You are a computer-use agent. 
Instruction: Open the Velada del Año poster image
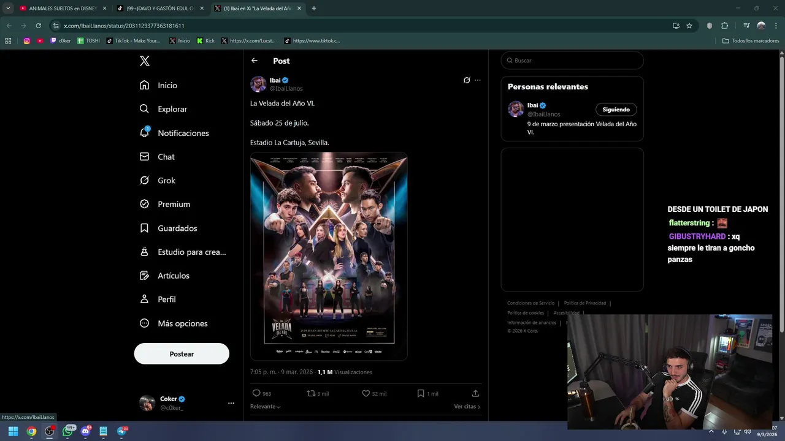(x=329, y=257)
